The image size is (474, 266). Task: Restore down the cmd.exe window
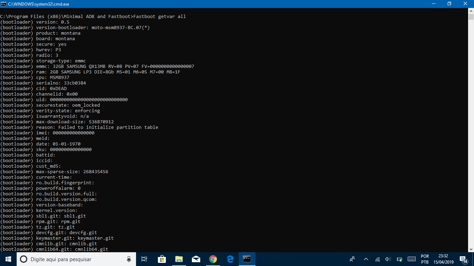tap(449, 3)
